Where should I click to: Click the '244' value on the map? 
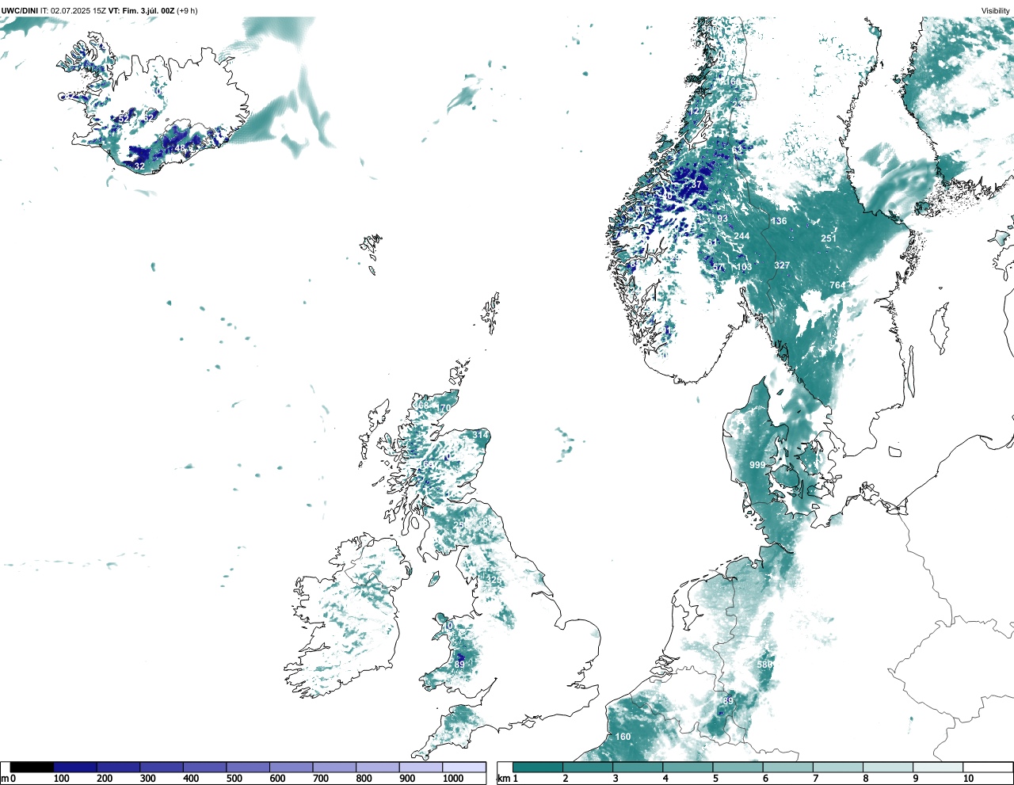coord(741,236)
